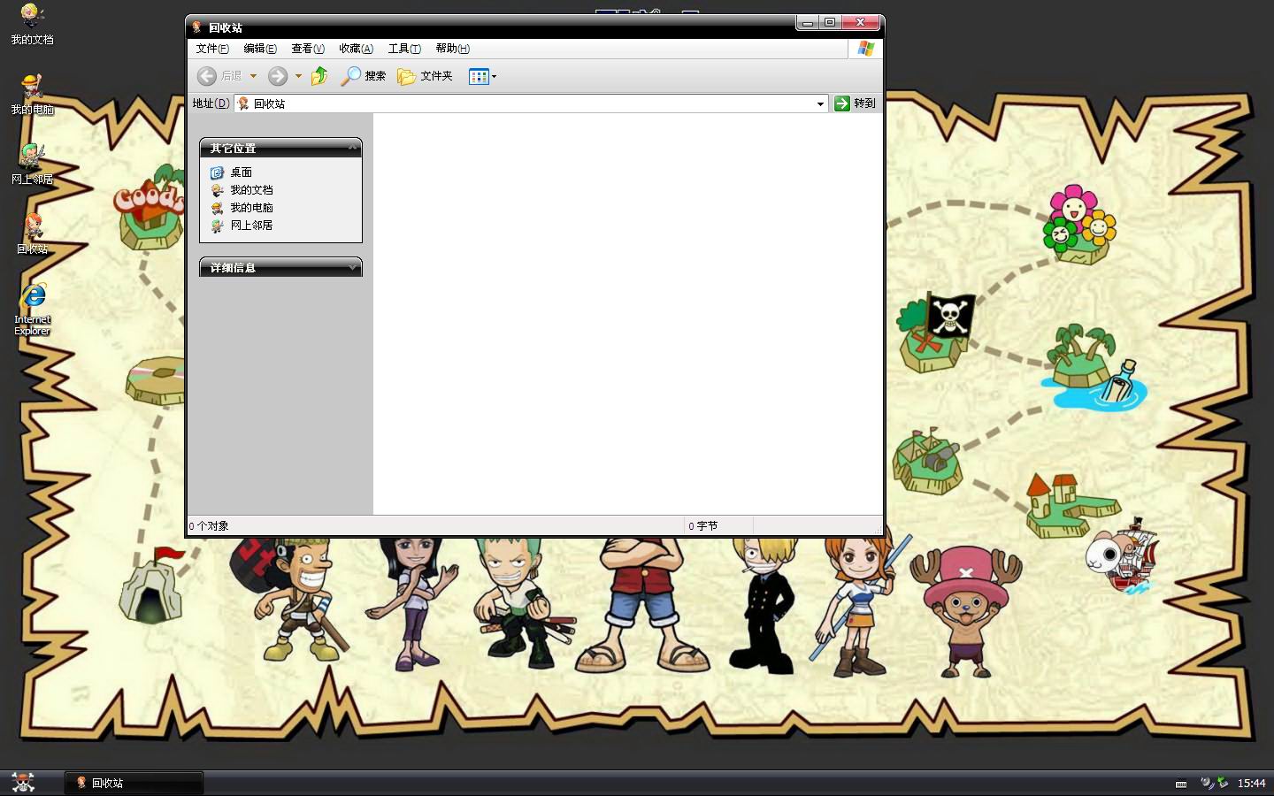Select the 我的电脑 desktop icon
Screen dimensions: 1274x796
tap(32, 94)
